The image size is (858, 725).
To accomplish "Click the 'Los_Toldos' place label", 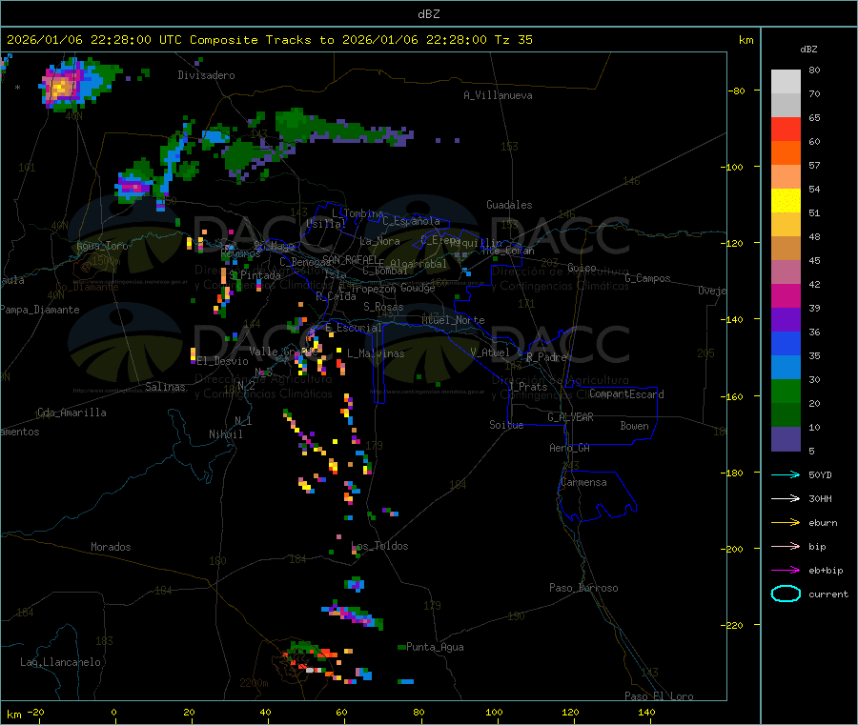I will click(379, 546).
